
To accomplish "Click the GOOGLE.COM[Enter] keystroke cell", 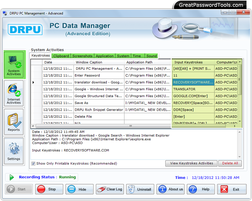I will click(x=193, y=96).
